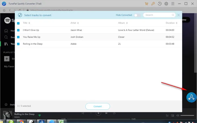Open Chrome from the taskbar
The image size is (197, 123).
(21, 121)
